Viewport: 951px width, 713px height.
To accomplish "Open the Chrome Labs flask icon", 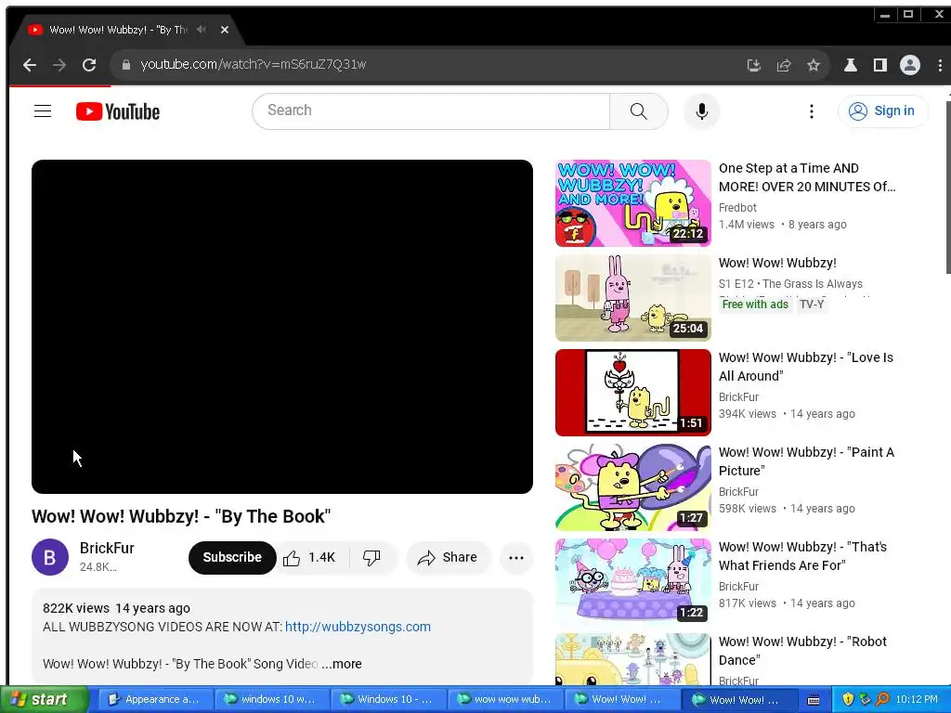I will pos(851,65).
